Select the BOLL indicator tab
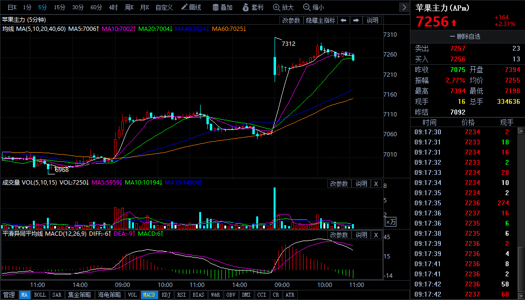Screen dimensions: 525x300 (40, 295)
